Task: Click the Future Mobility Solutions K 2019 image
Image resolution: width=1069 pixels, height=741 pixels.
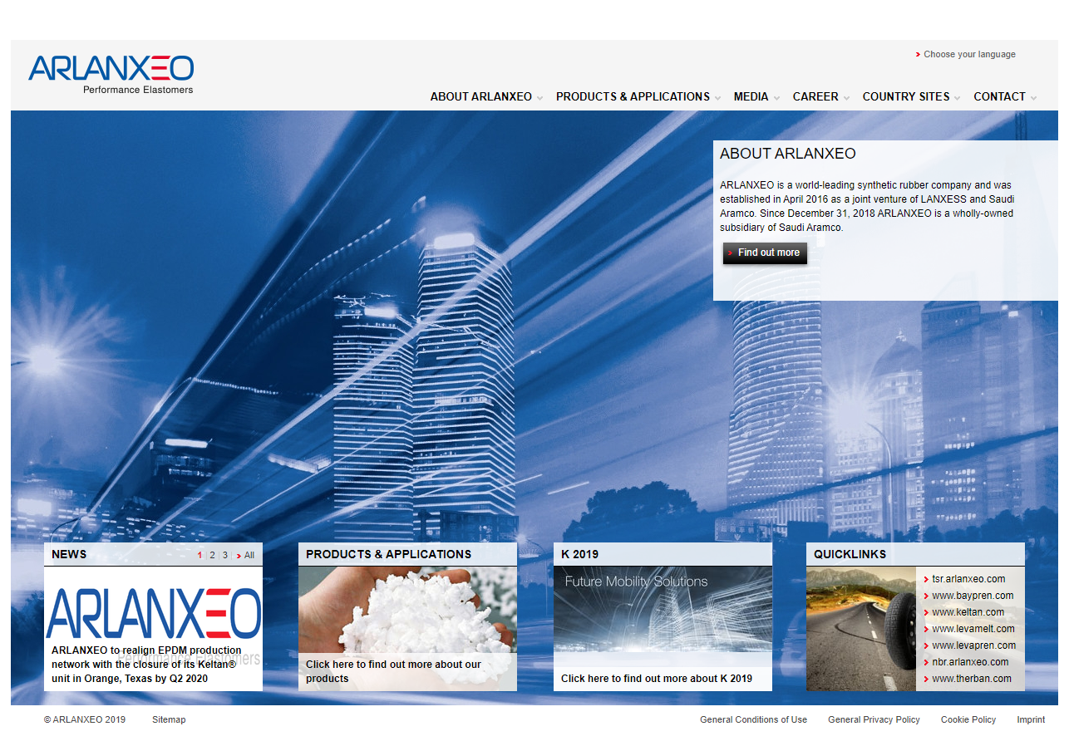Action: click(x=663, y=611)
